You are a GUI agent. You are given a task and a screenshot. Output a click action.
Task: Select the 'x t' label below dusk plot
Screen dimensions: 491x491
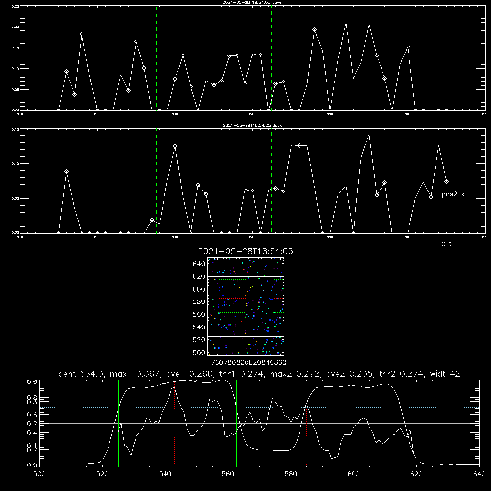click(x=446, y=244)
